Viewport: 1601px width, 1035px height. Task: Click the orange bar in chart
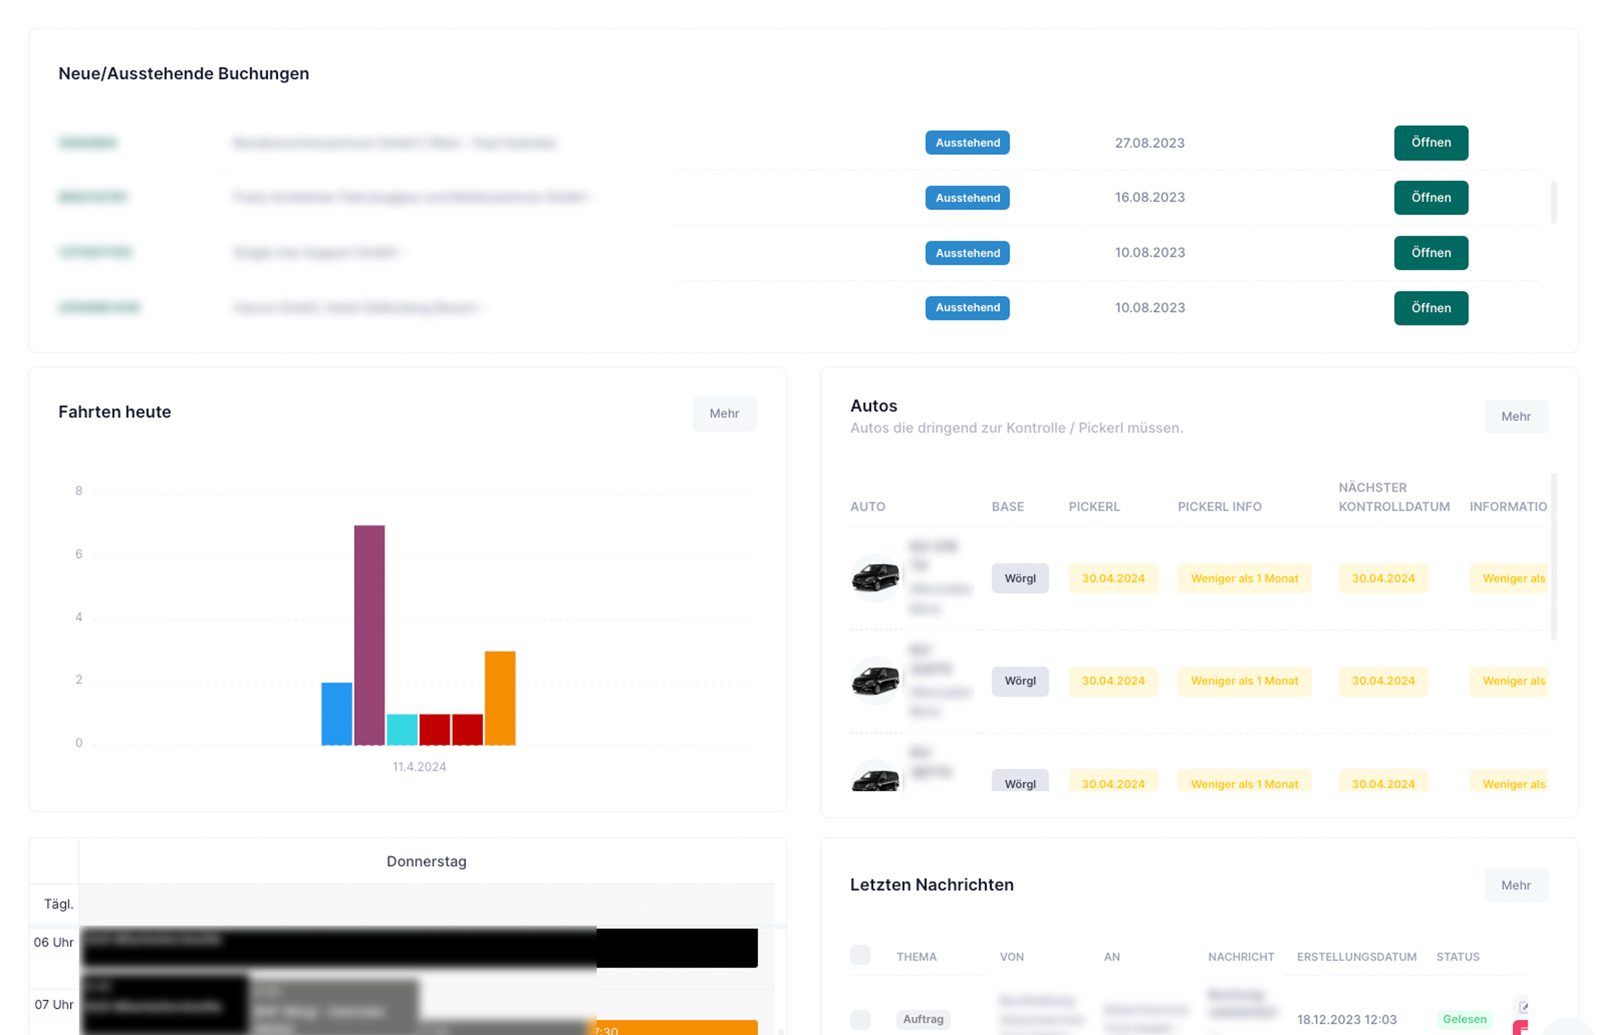click(x=500, y=697)
